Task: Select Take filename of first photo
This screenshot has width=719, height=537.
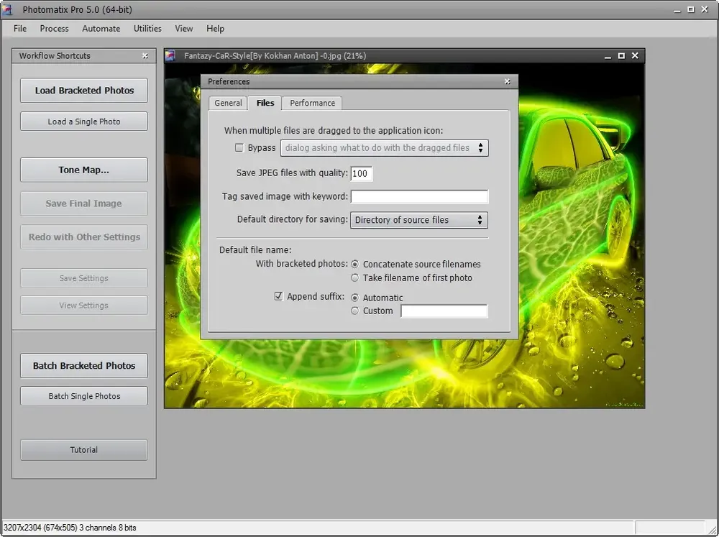Action: click(354, 278)
